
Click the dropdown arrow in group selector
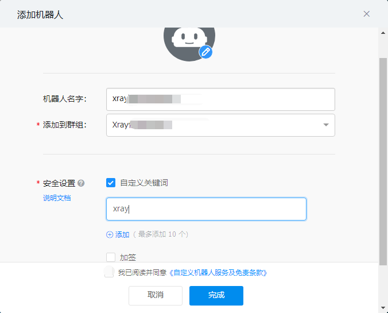tap(325, 125)
